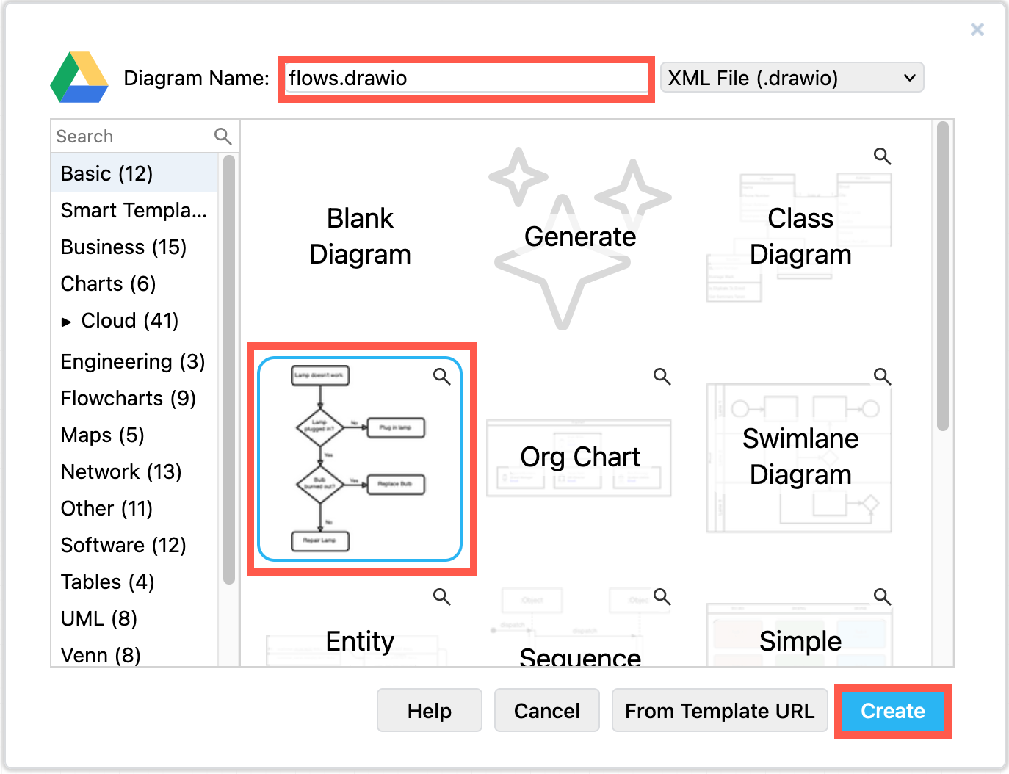Preview the Sequence template with the magnifier

662,597
